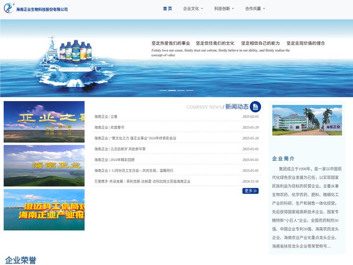Image resolution: width=353 pixels, height=265 pixels.
Task: Click the 海南正业生物科技股份有限公司 company name text
Action: pyautogui.click(x=42, y=9)
